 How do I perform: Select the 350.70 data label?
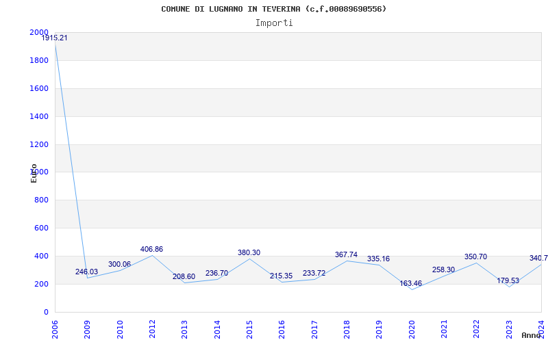(x=475, y=257)
